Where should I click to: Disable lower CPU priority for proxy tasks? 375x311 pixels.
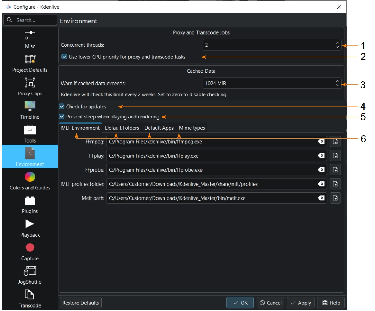[x=64, y=57]
